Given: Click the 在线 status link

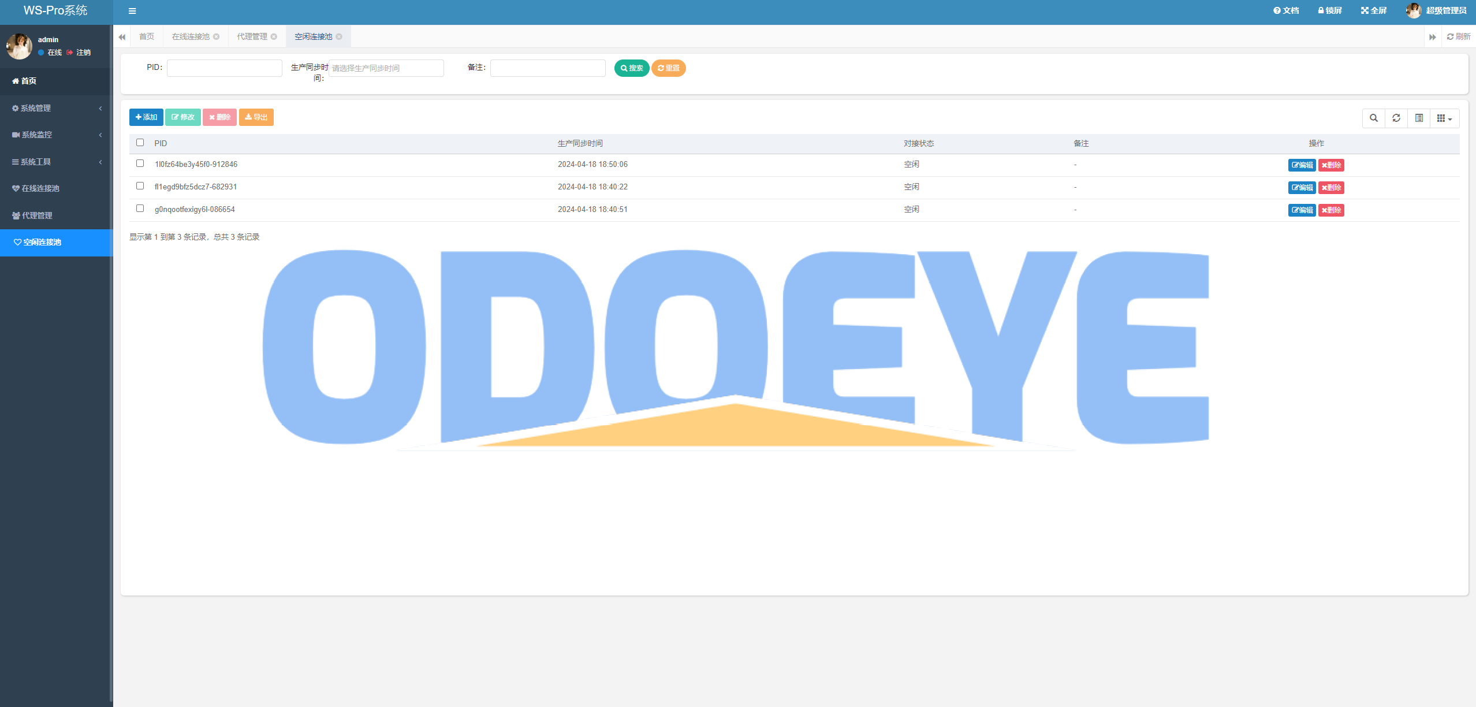Looking at the screenshot, I should point(50,53).
